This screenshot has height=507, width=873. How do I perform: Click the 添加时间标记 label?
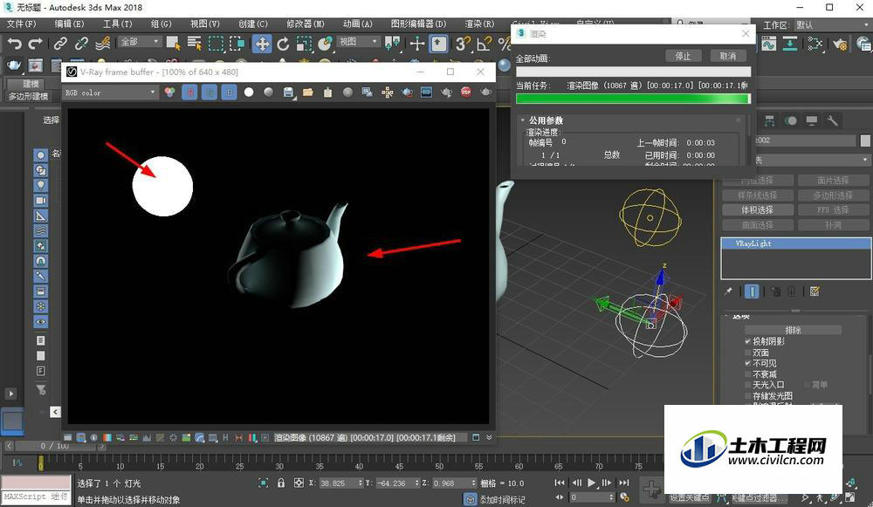tap(502, 499)
